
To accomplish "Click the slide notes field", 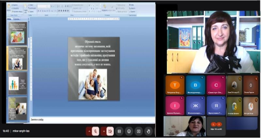I will tap(93, 120).
